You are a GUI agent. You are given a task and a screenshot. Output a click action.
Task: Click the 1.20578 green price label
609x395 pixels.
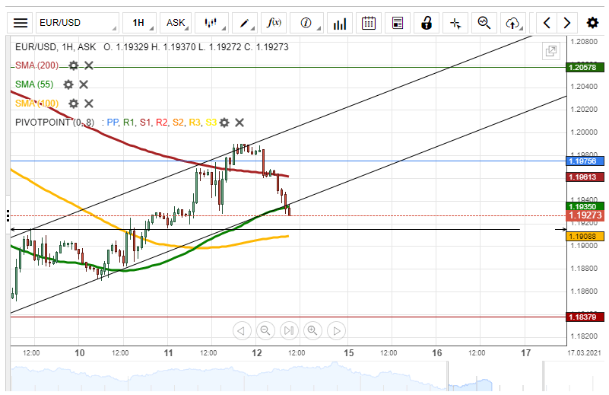pyautogui.click(x=585, y=67)
